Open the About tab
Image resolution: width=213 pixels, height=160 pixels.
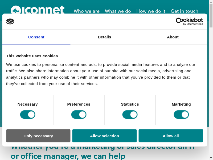(x=173, y=37)
